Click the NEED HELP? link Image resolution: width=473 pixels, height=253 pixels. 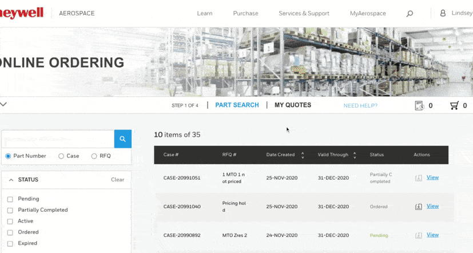click(360, 106)
